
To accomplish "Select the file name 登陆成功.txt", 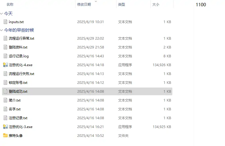I will [18, 92].
